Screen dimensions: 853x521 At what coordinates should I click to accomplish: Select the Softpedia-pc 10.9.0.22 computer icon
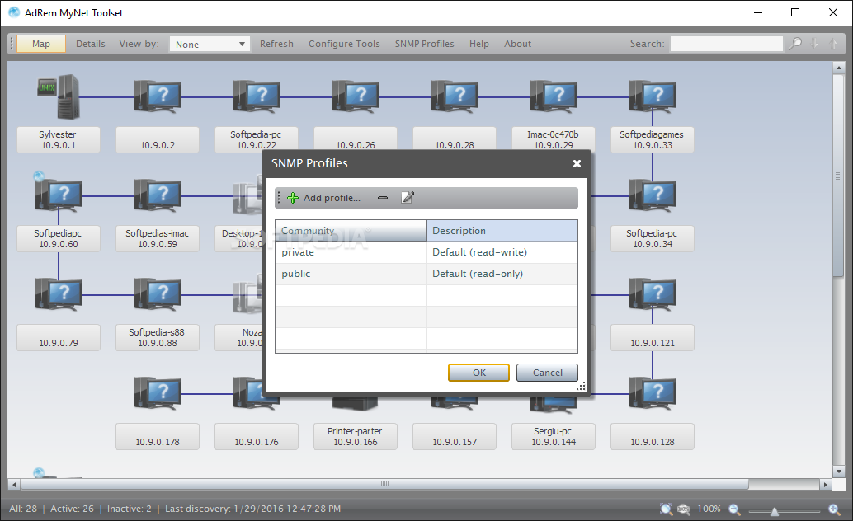coord(257,96)
